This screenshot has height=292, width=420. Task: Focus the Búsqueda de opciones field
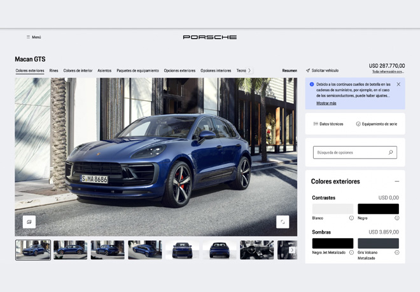pos(350,152)
